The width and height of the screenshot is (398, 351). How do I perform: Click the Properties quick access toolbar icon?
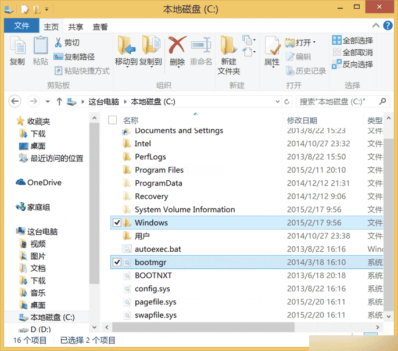tap(25, 10)
